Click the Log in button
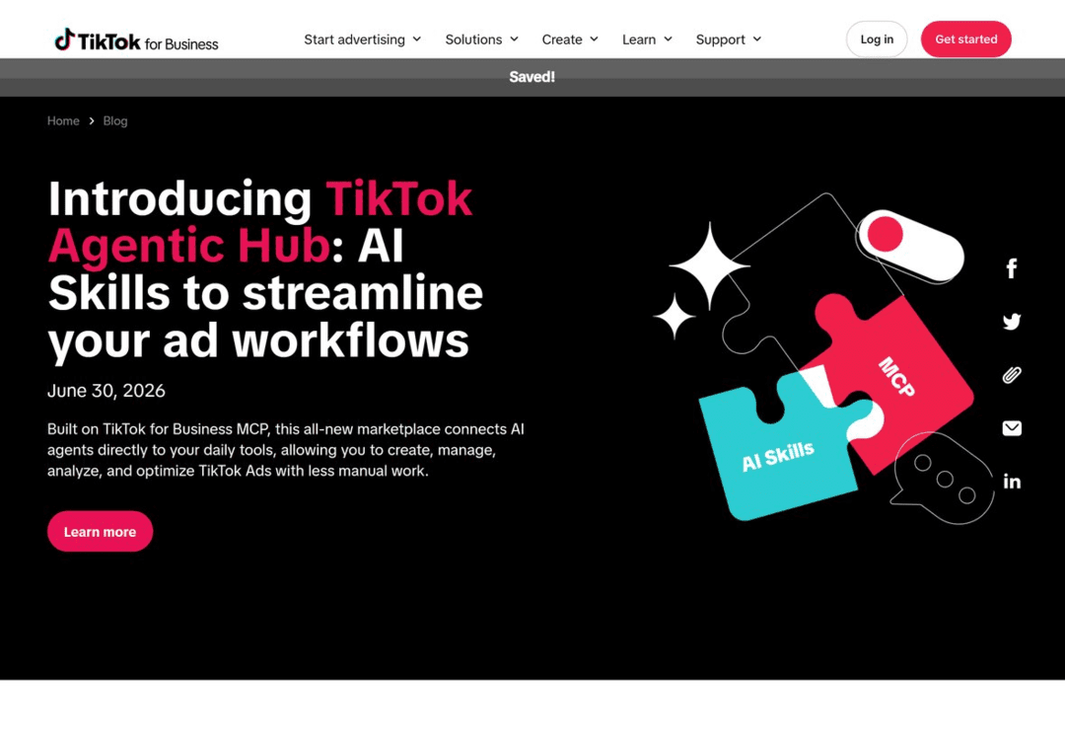Viewport: 1065px width, 750px height. (x=877, y=39)
